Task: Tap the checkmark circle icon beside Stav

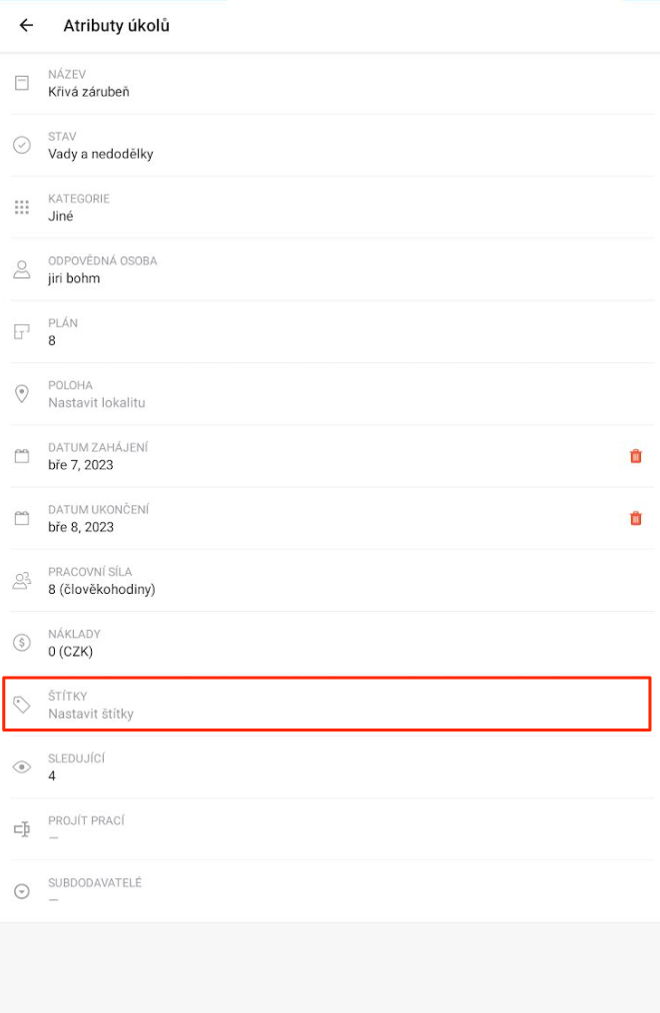Action: [x=22, y=145]
